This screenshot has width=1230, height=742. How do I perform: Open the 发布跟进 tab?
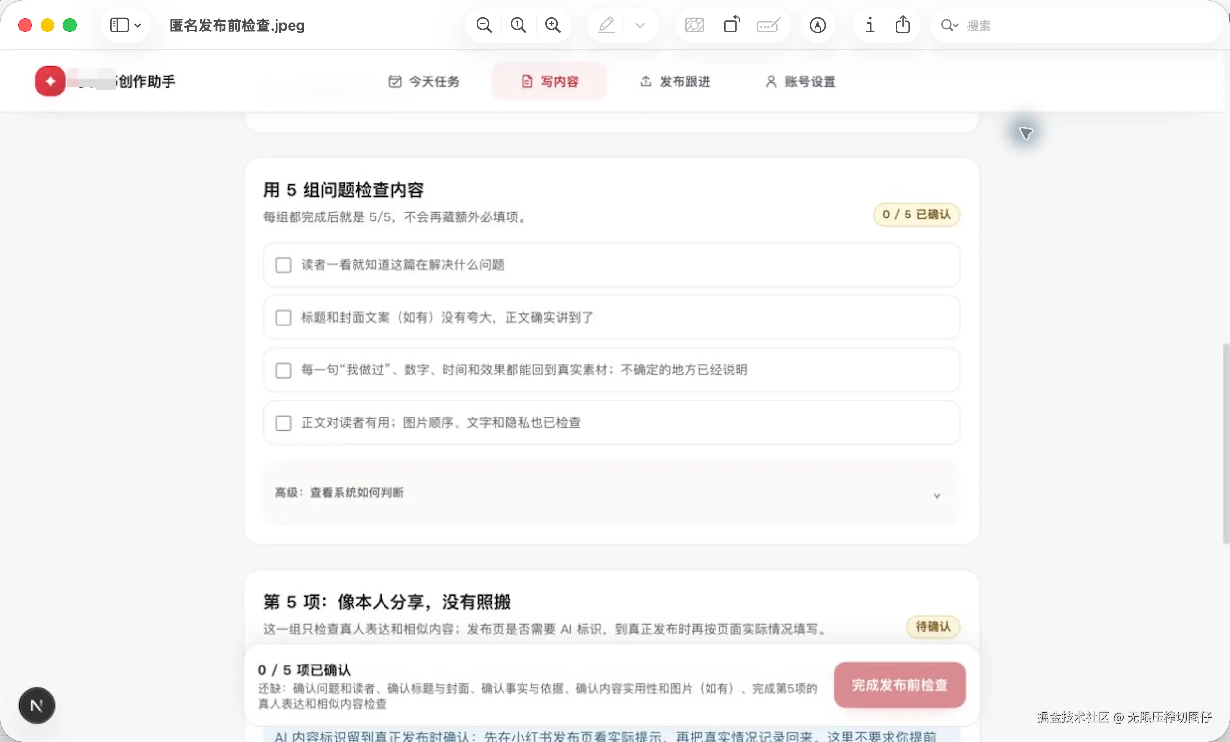coord(676,81)
